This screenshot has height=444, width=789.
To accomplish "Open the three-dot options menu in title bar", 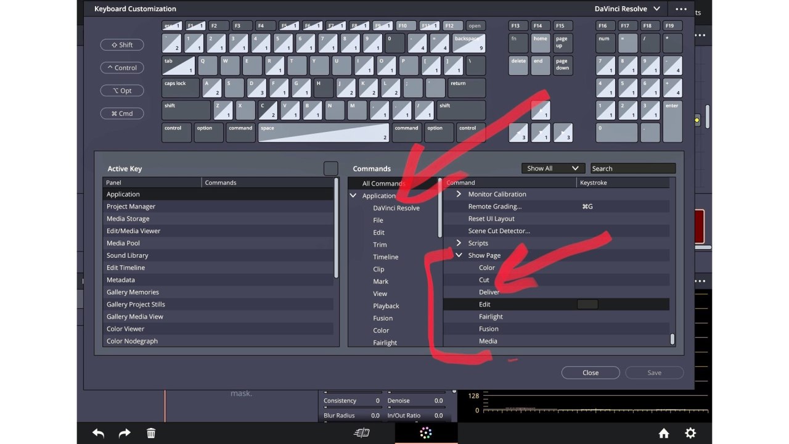I will pos(681,9).
